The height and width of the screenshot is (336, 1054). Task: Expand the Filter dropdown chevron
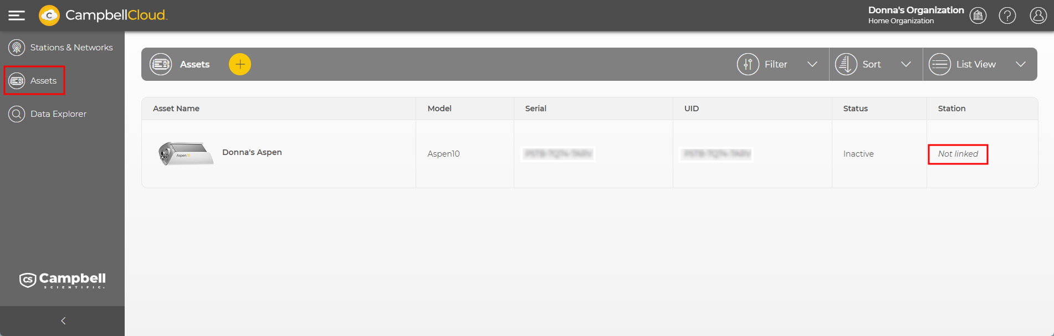[812, 64]
